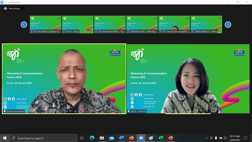The height and width of the screenshot is (142, 252).
Task: Open Task View on taskbar
Action: [82, 138]
